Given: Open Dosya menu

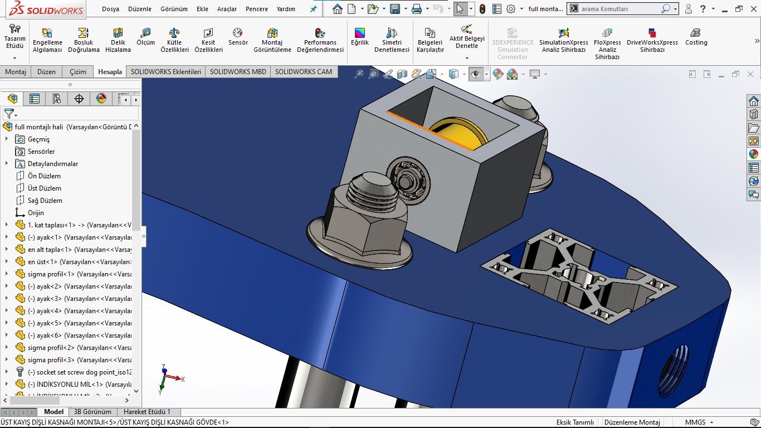Looking at the screenshot, I should [x=110, y=9].
